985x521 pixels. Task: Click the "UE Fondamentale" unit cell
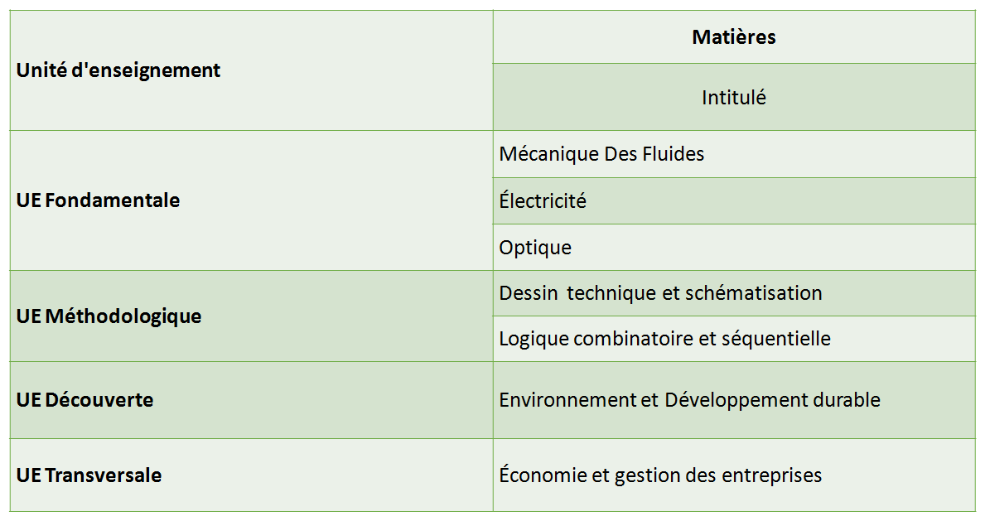98,200
